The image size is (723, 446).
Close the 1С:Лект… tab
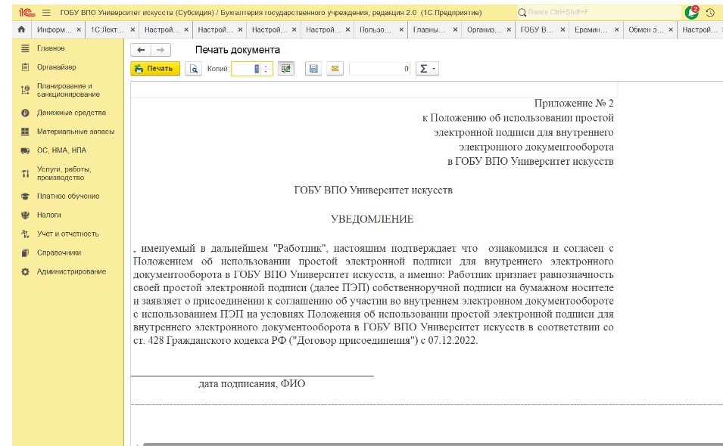point(132,29)
